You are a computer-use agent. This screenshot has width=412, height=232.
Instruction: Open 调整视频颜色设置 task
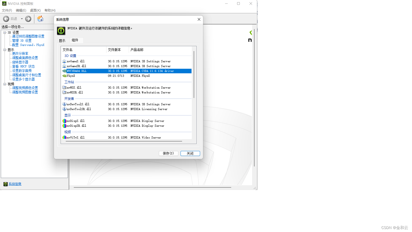tap(25, 88)
